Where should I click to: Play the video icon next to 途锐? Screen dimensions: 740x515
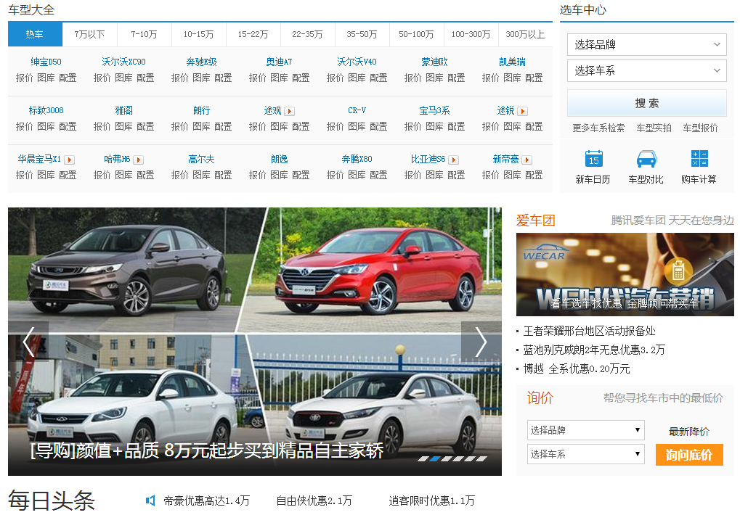(522, 111)
